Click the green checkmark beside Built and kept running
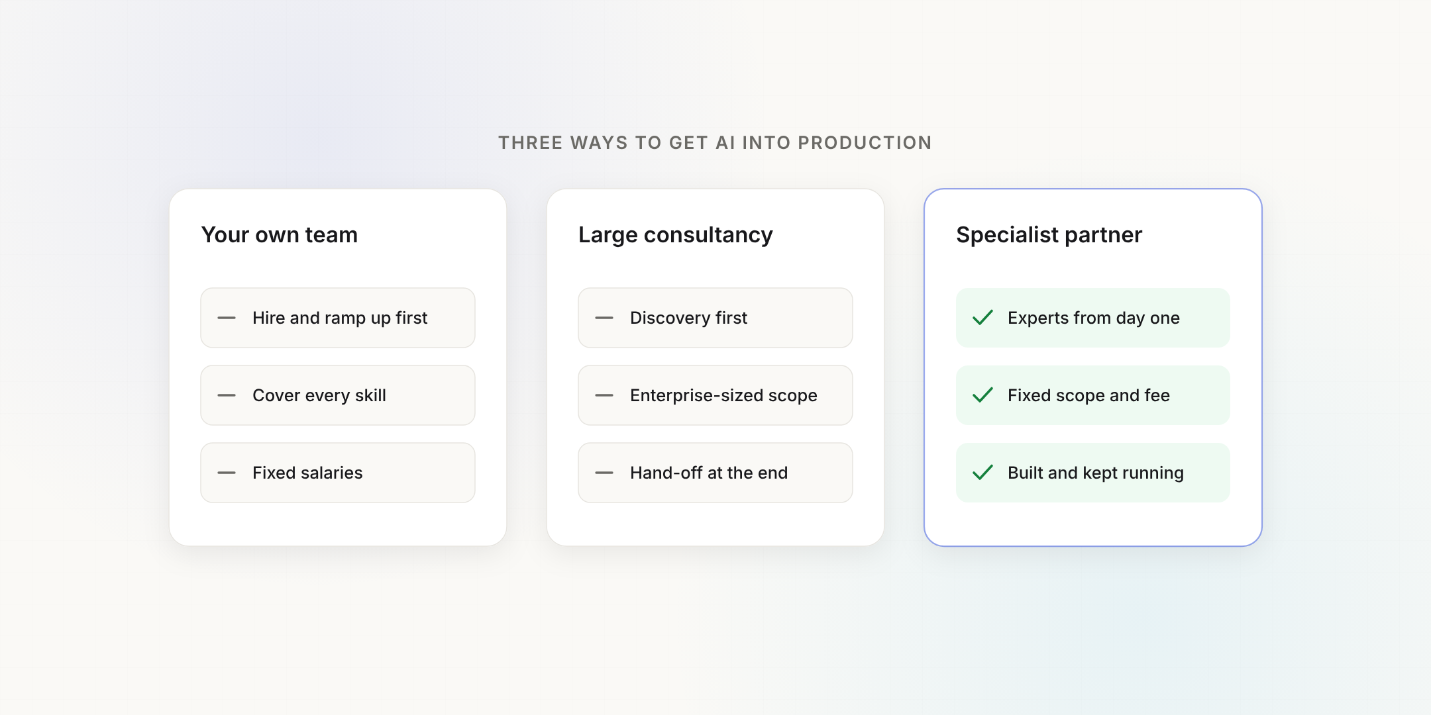The height and width of the screenshot is (715, 1431). 982,473
